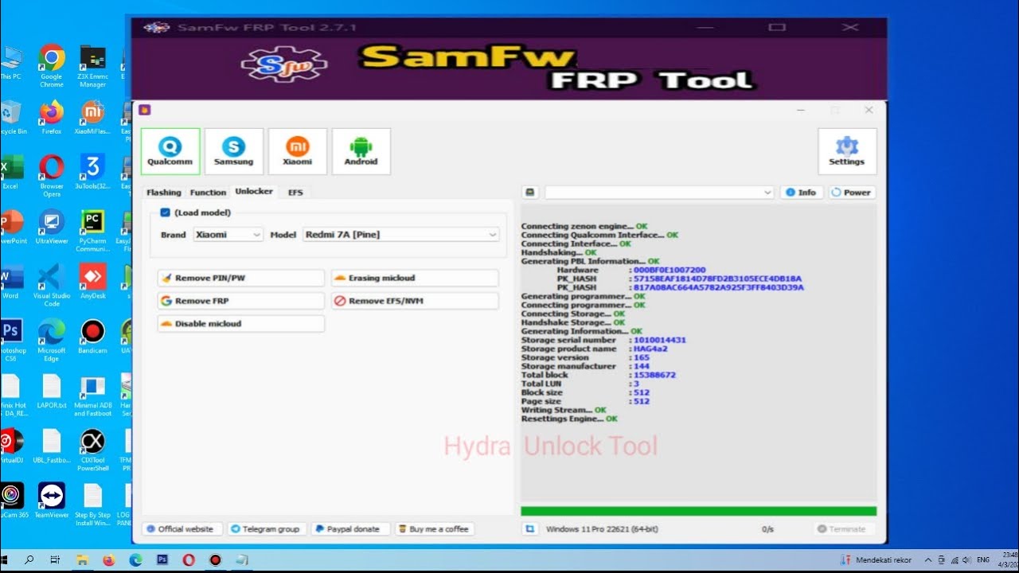Open the Telegram group link

coord(266,528)
